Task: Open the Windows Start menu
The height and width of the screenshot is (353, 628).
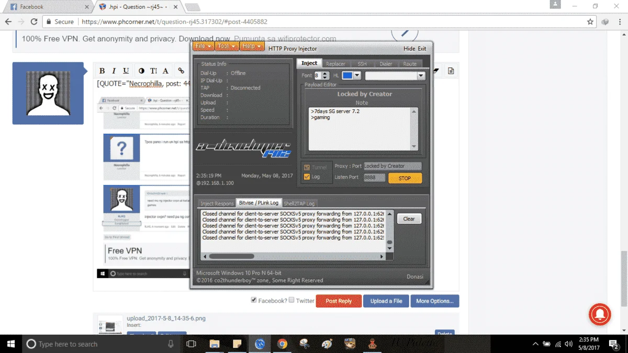Action: (x=10, y=344)
